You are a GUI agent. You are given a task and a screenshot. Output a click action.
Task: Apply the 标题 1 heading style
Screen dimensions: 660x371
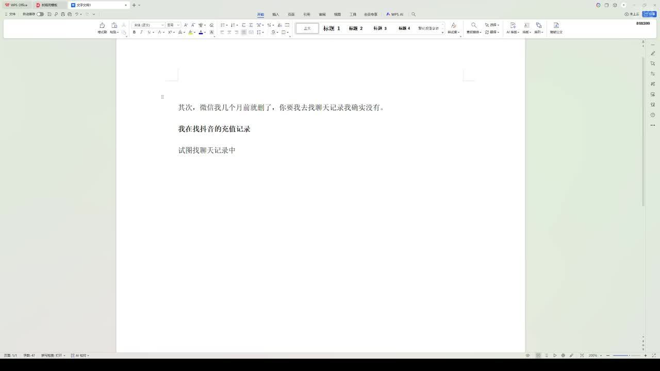(332, 28)
